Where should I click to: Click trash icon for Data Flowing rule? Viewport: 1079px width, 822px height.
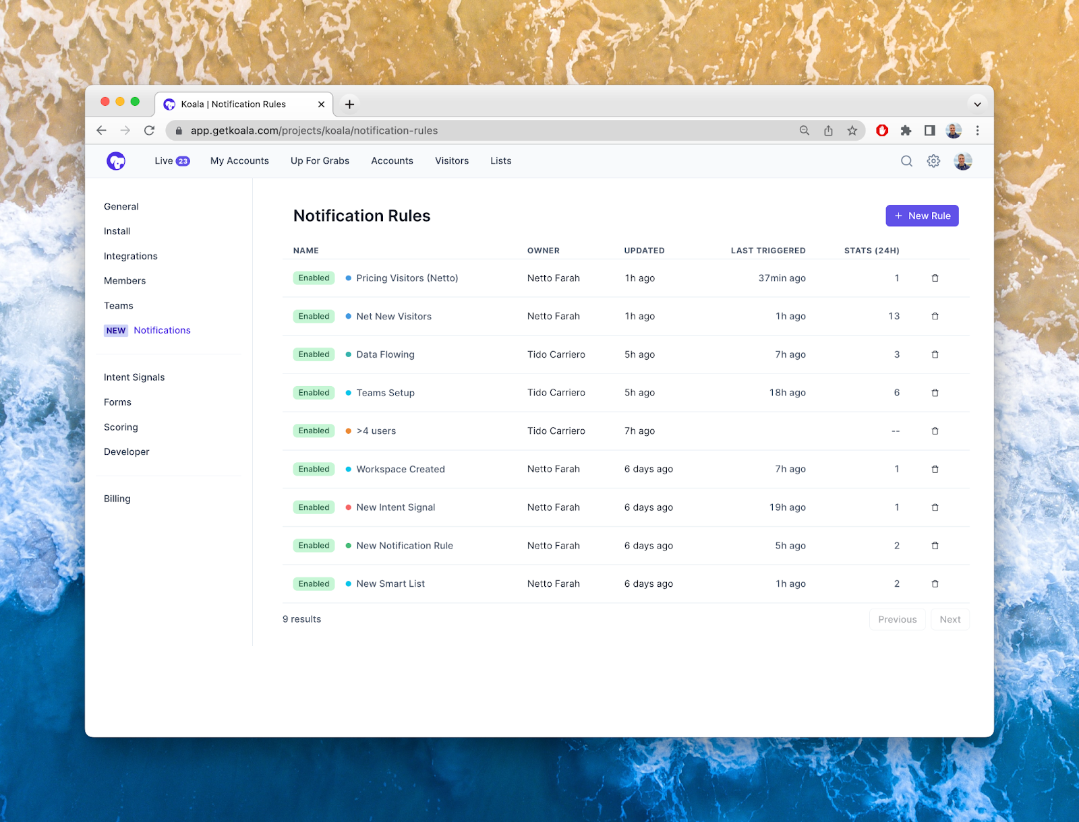point(935,354)
